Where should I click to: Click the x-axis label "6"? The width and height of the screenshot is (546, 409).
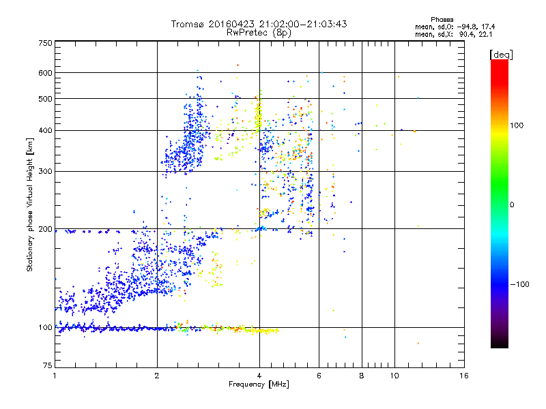click(319, 376)
